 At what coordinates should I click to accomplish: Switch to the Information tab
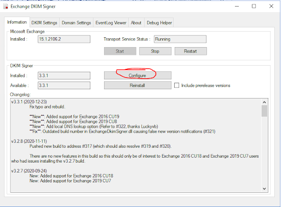(x=17, y=22)
